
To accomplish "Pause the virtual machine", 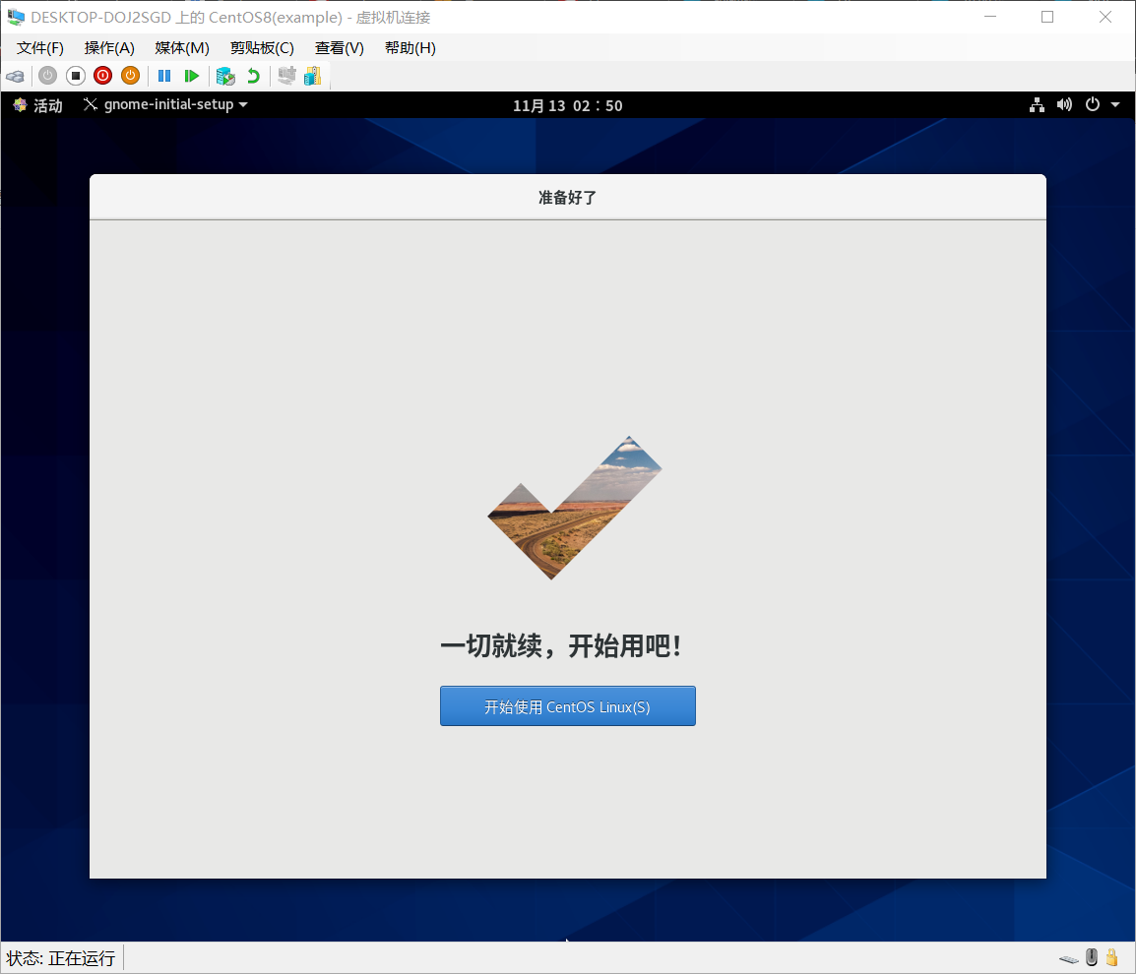I will (164, 76).
